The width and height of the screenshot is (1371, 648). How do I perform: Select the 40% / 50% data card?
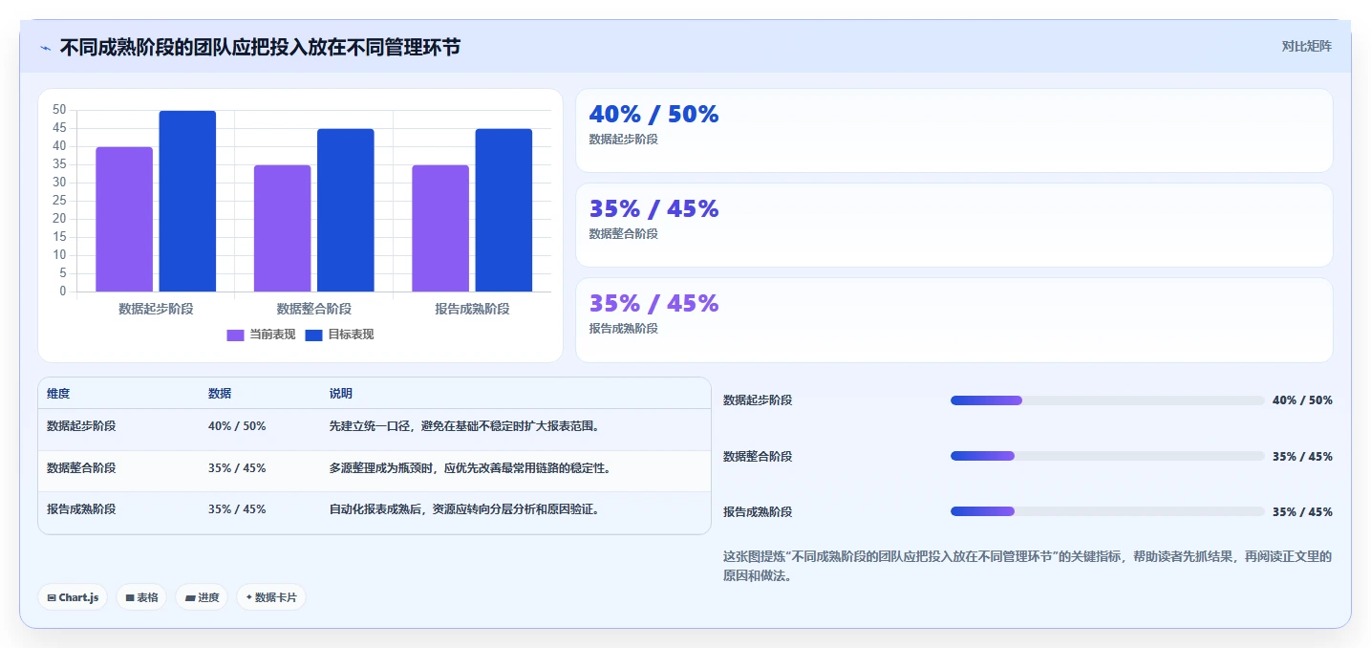(953, 130)
